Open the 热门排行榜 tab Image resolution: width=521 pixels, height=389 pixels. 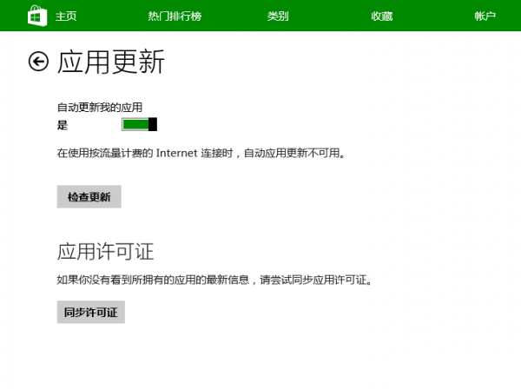175,16
